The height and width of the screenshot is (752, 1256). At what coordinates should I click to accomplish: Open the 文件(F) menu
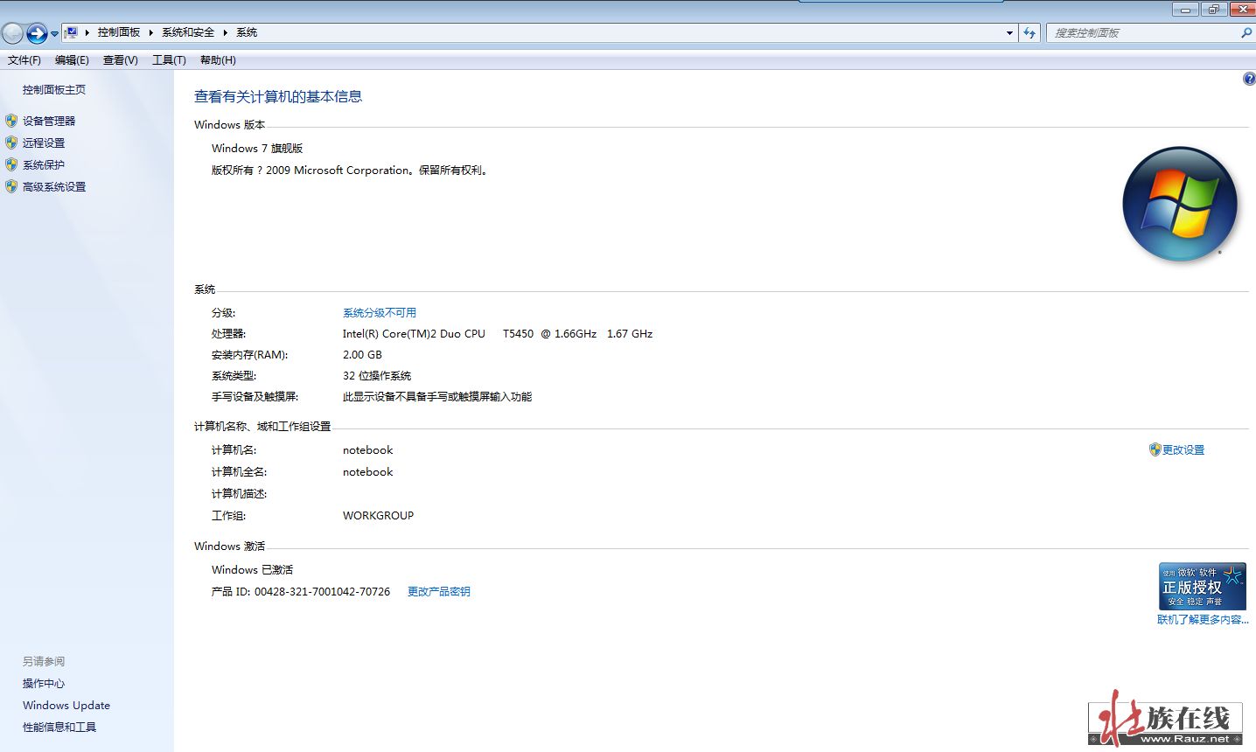(24, 60)
